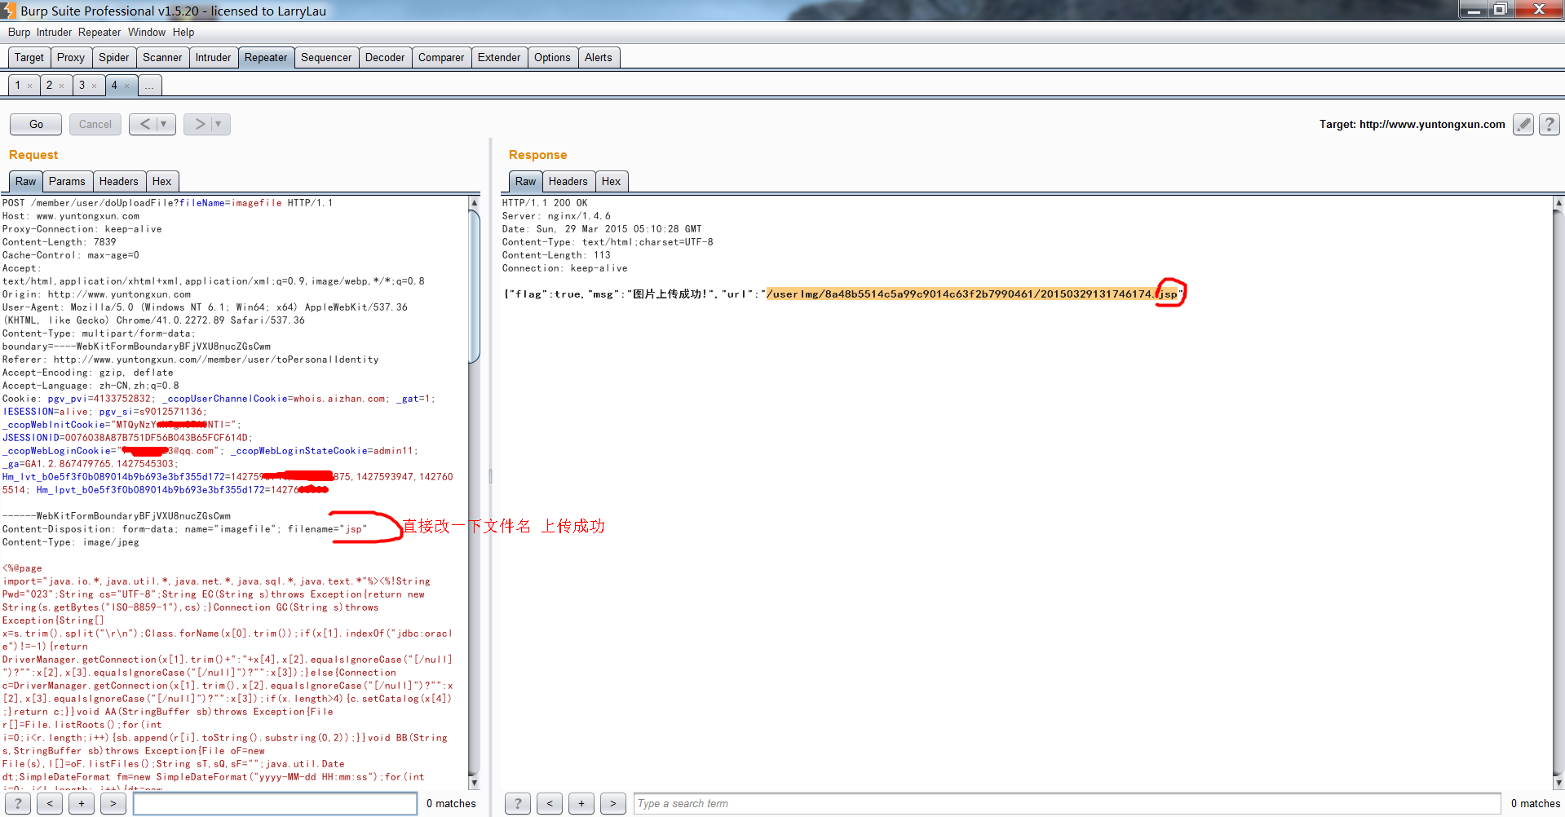
Task: Click the request search add plus button
Action: [x=82, y=803]
